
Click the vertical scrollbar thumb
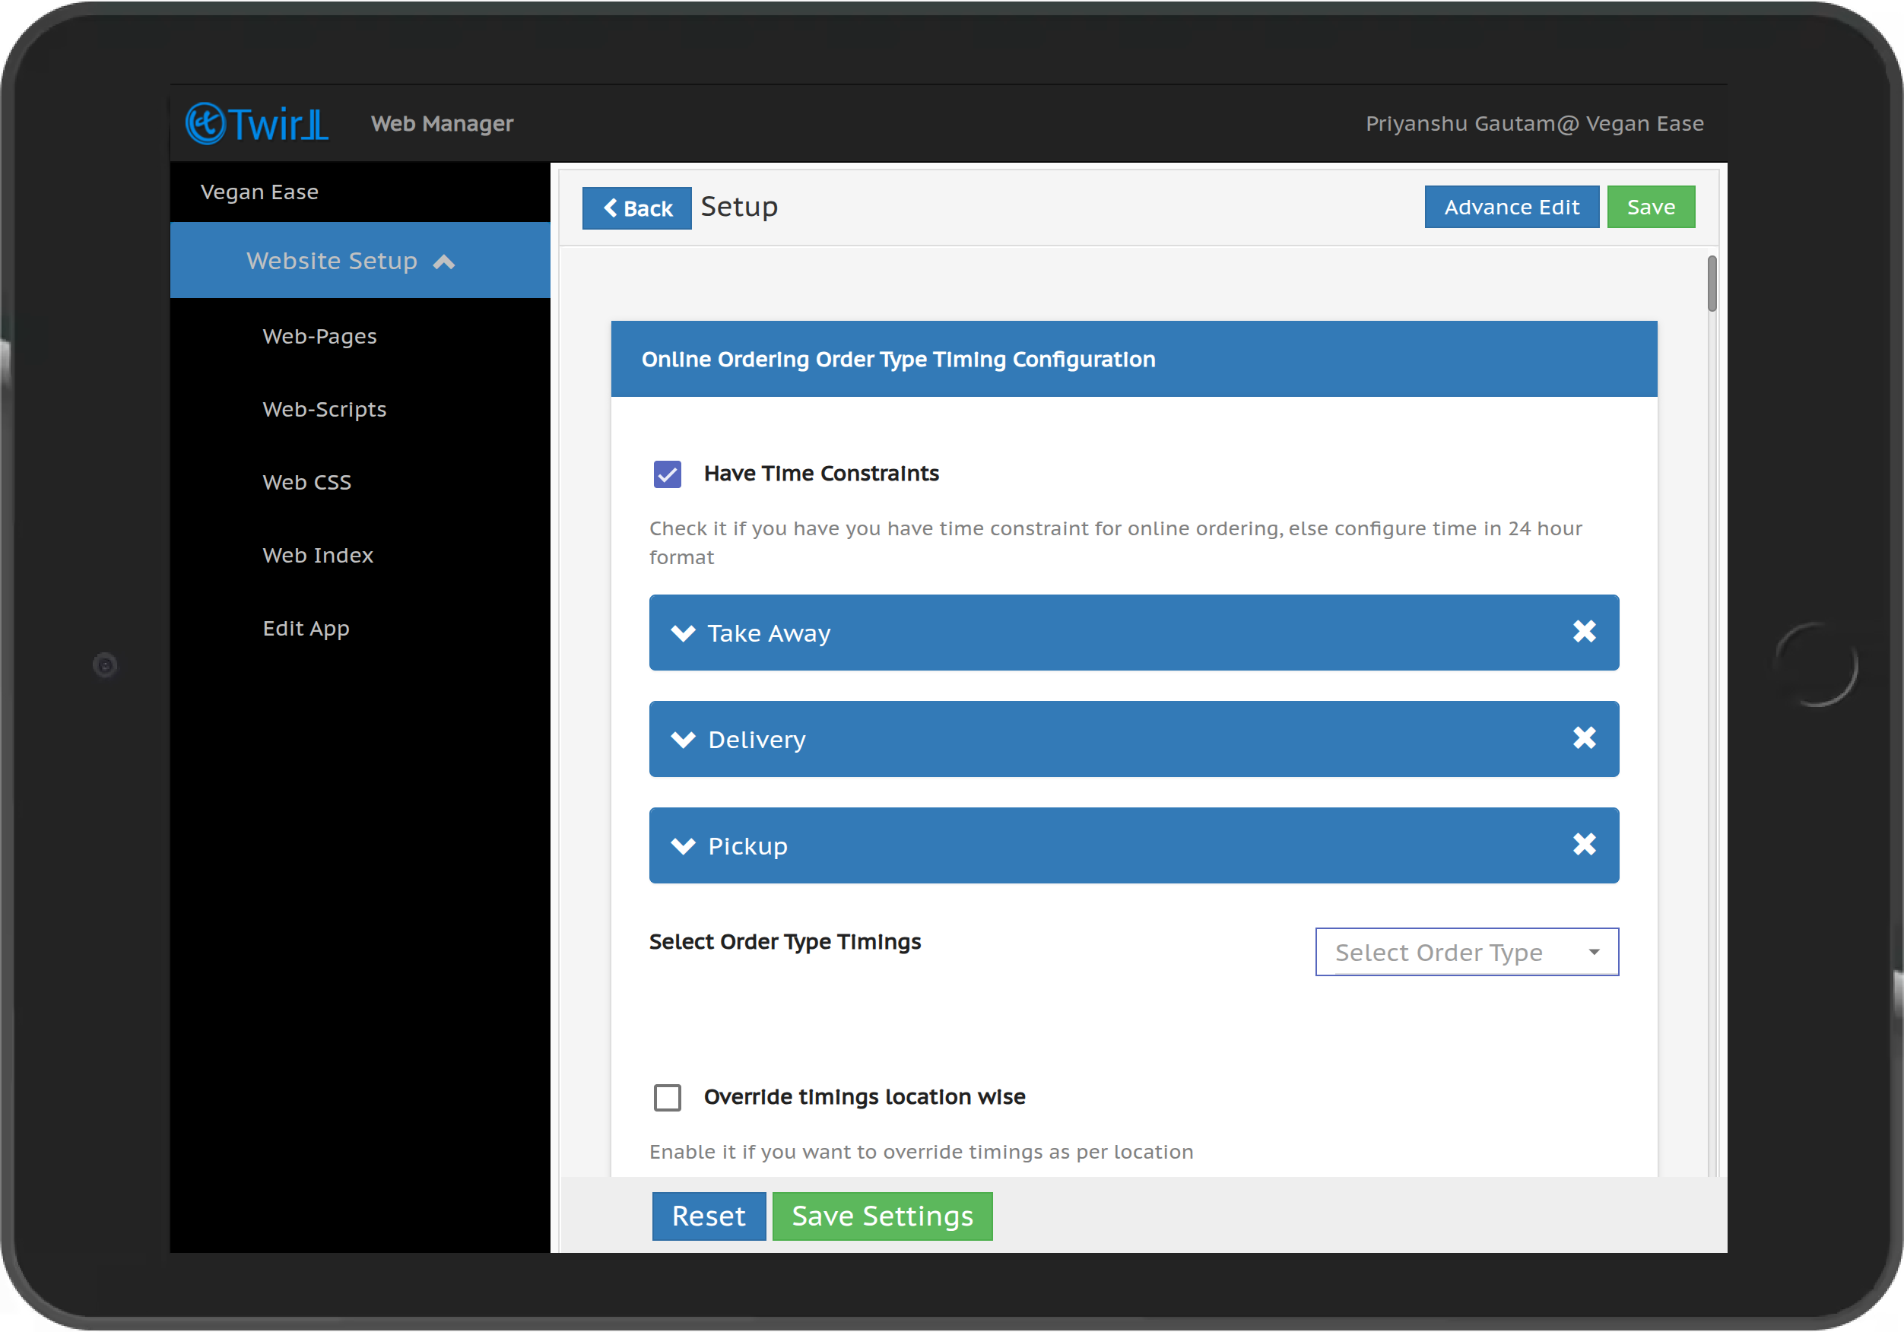(1712, 284)
